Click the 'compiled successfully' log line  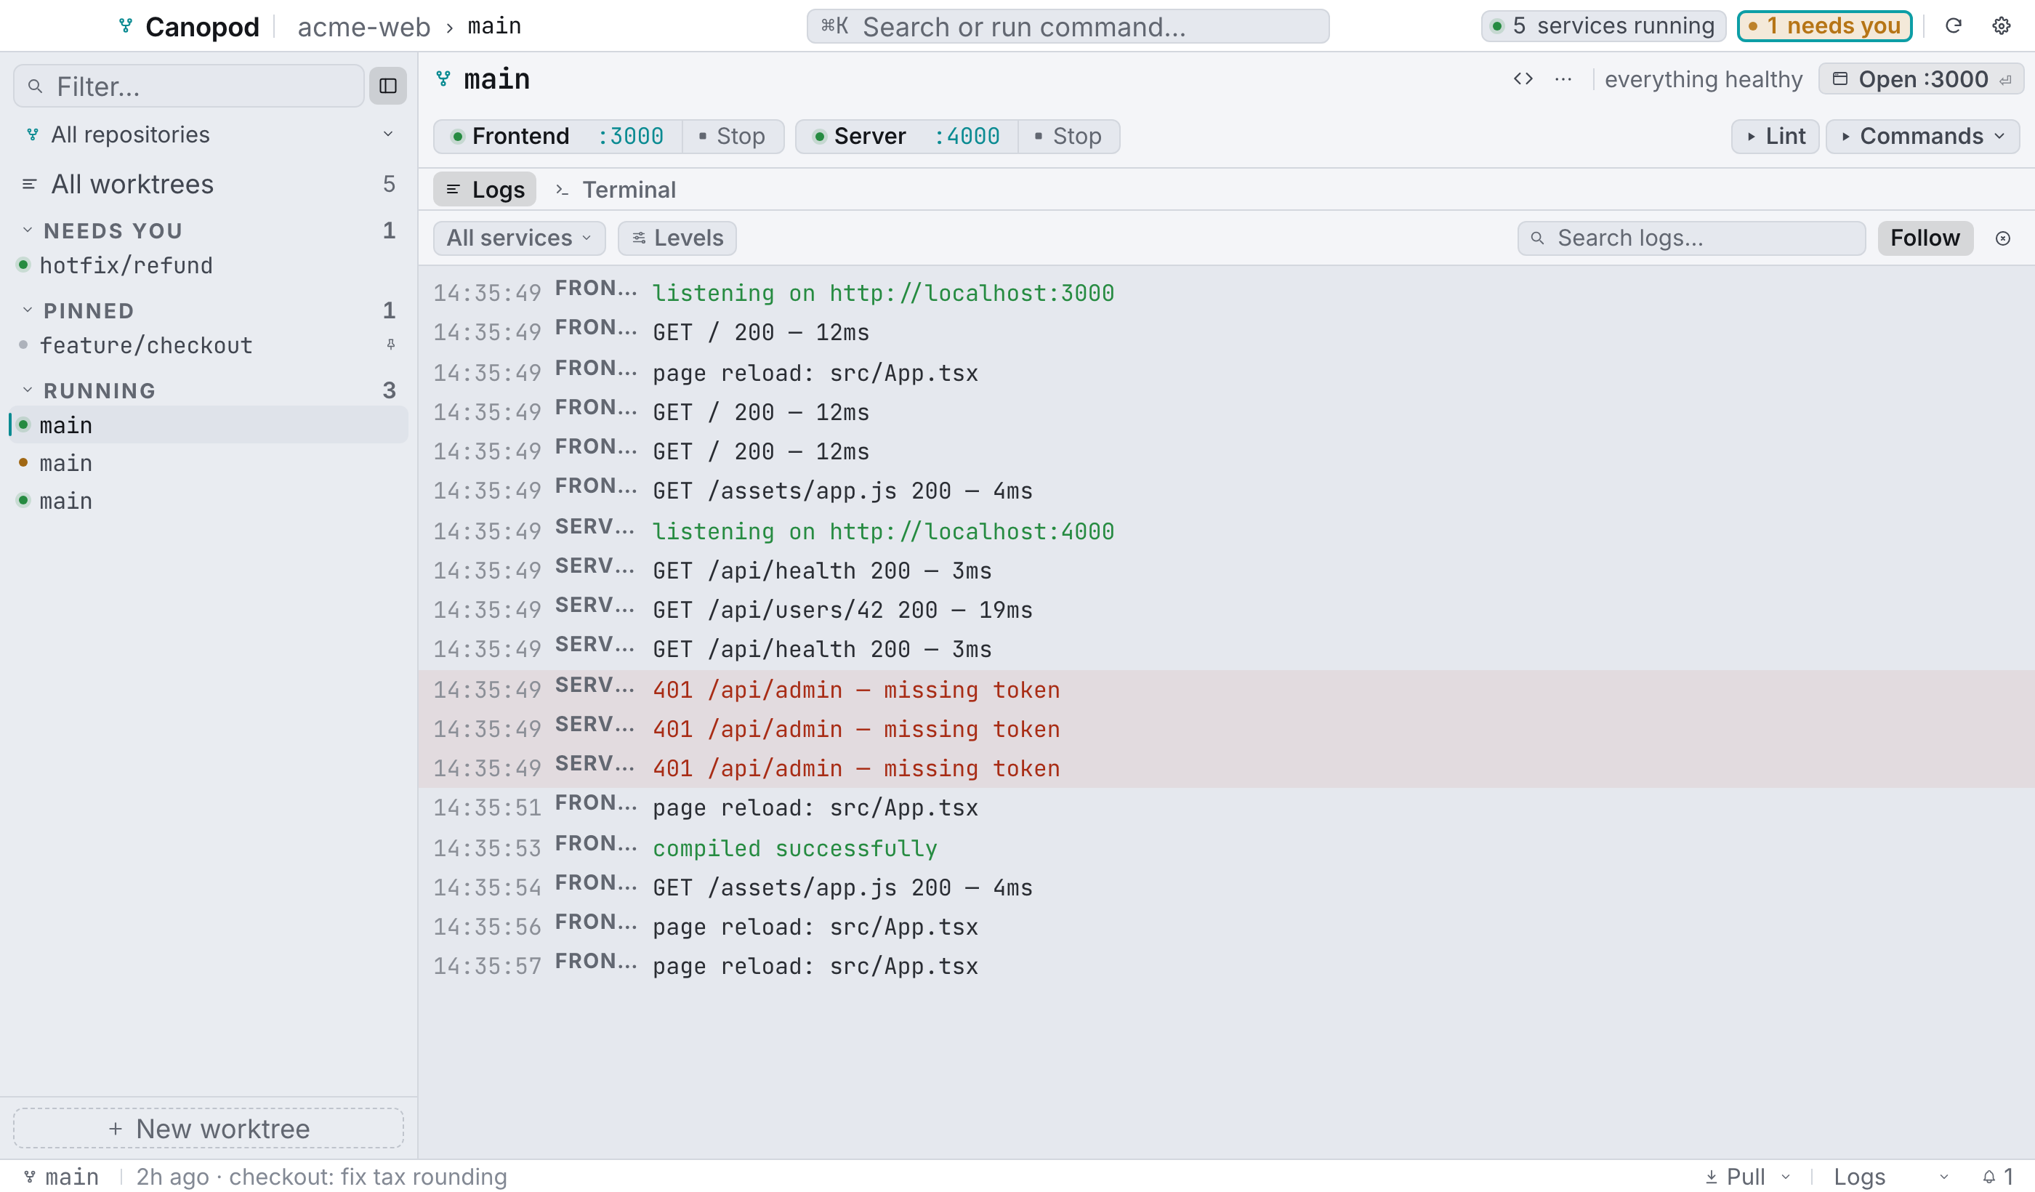[x=1226, y=847]
